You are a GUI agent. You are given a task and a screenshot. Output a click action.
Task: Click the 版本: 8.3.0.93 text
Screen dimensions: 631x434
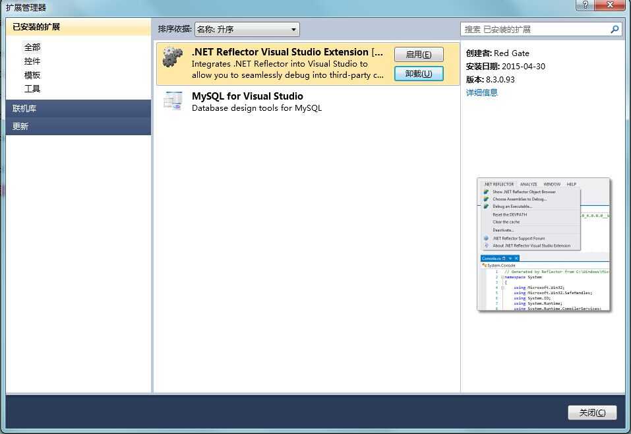click(x=490, y=79)
